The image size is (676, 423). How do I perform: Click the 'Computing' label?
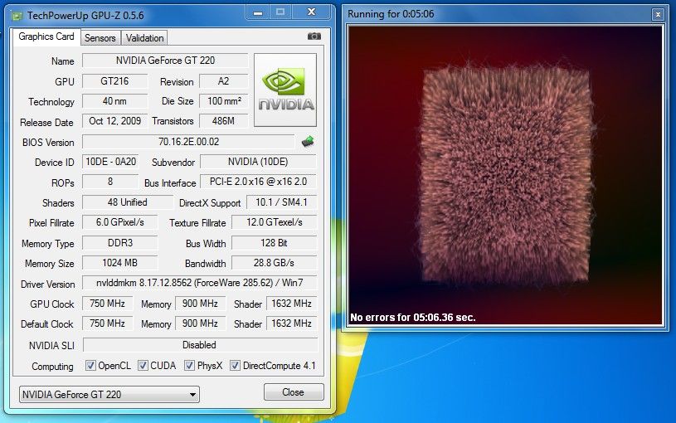point(52,367)
